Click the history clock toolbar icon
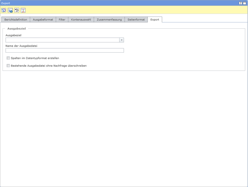Viewport: 248px width, 187px height. coord(17,10)
